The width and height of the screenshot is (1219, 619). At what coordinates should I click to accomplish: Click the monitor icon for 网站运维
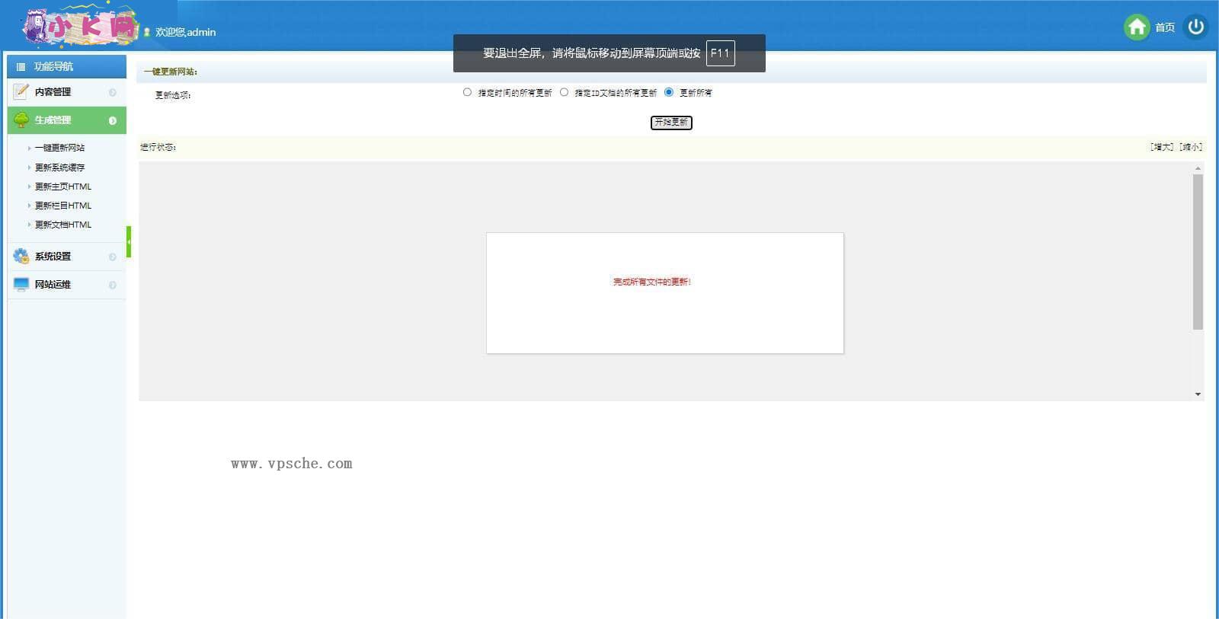click(21, 284)
